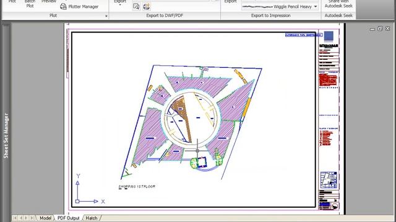Image resolution: width=396 pixels, height=222 pixels.
Task: Select the PDF Output layout tab
Action: [68, 218]
